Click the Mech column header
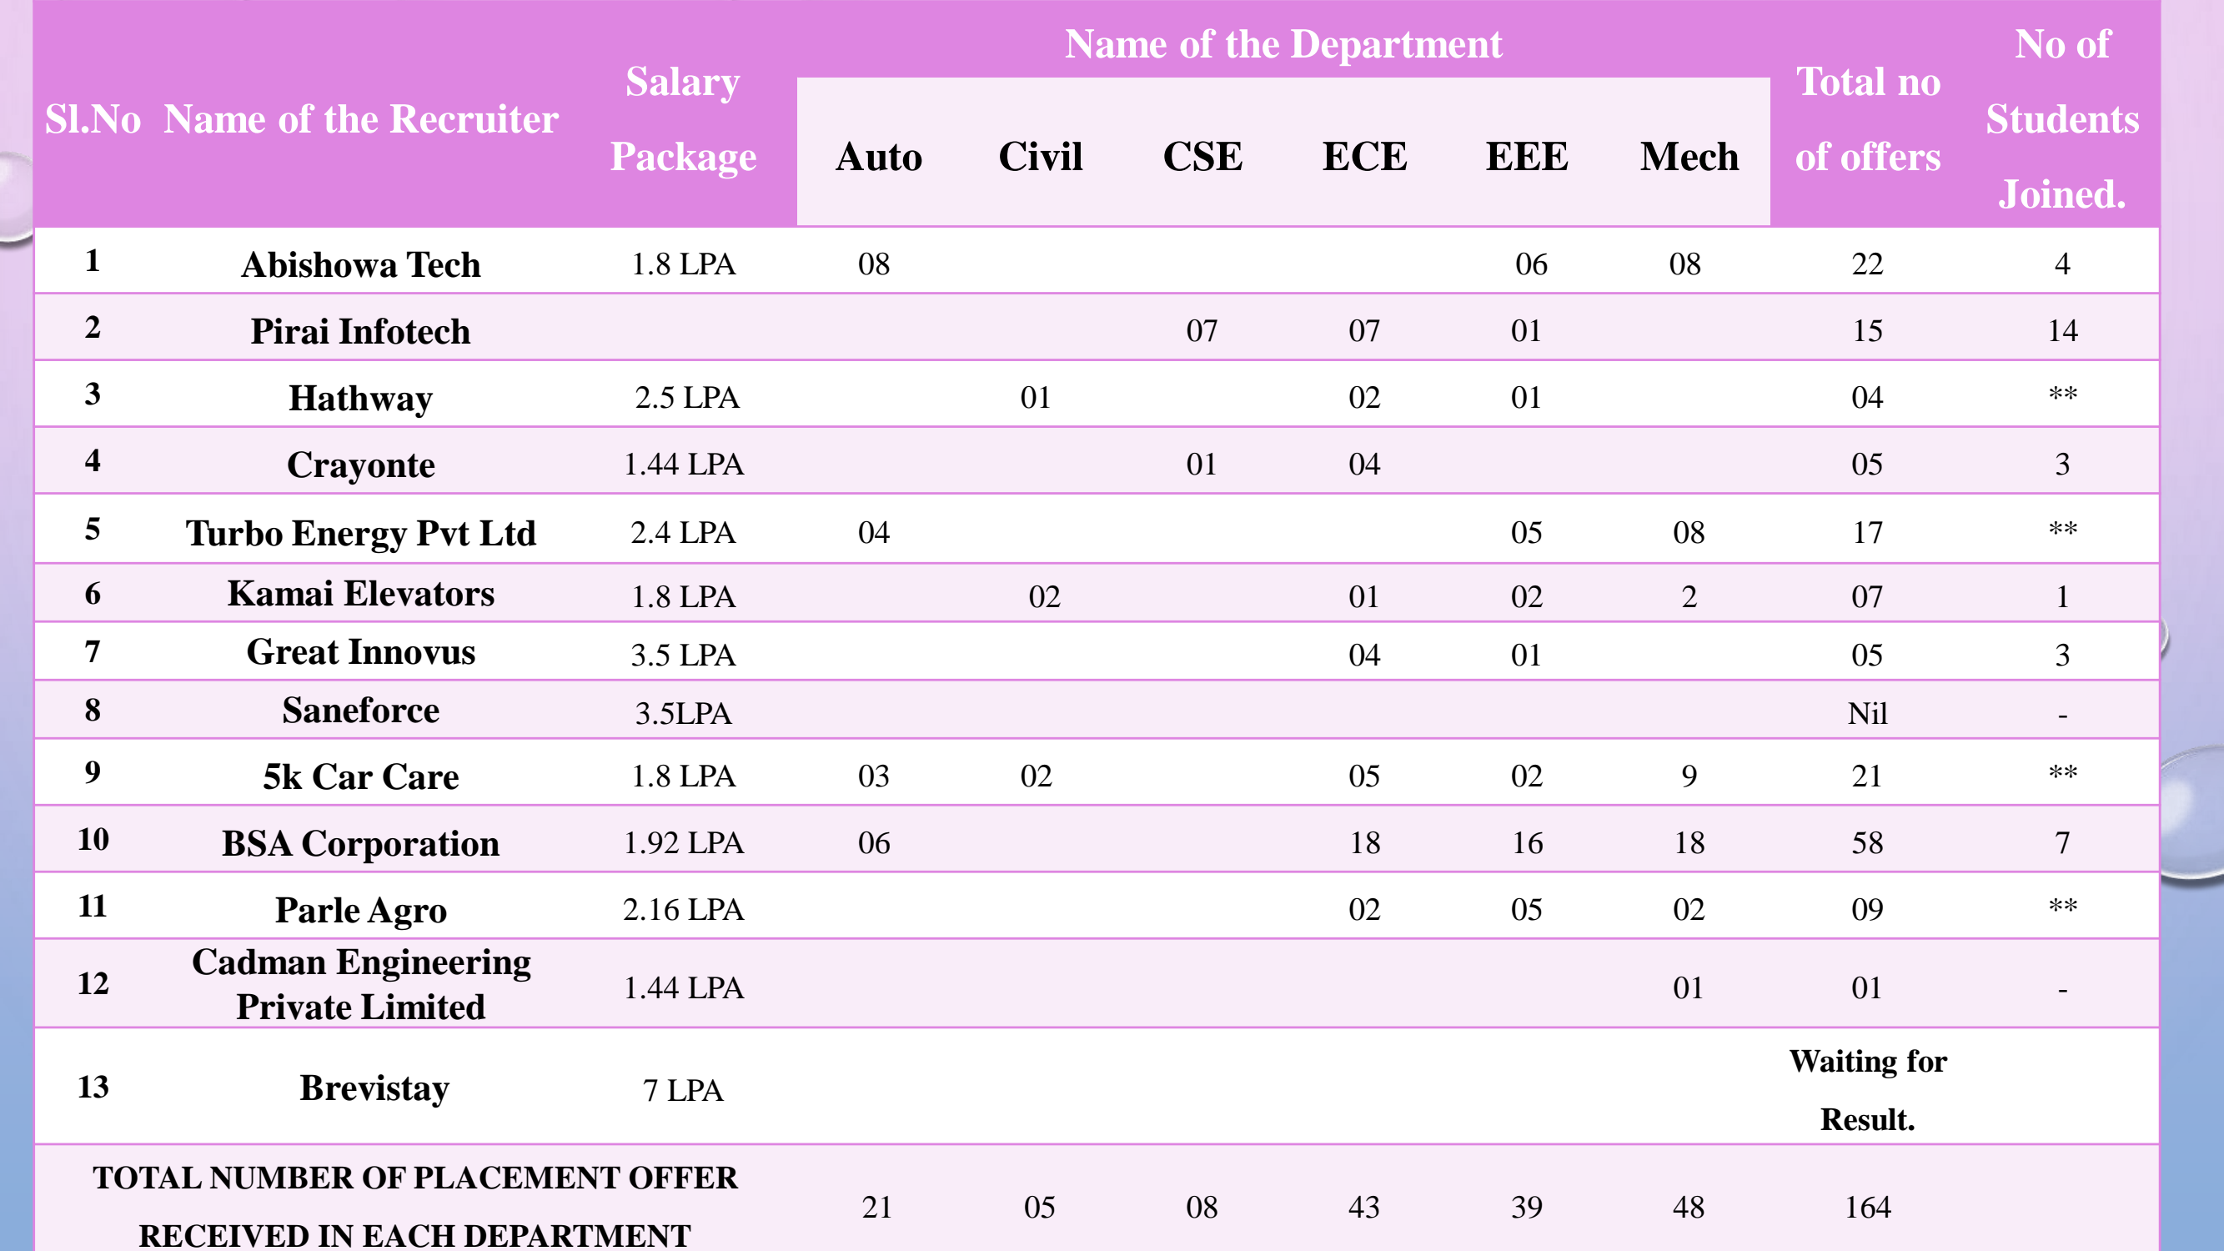 [x=1689, y=156]
